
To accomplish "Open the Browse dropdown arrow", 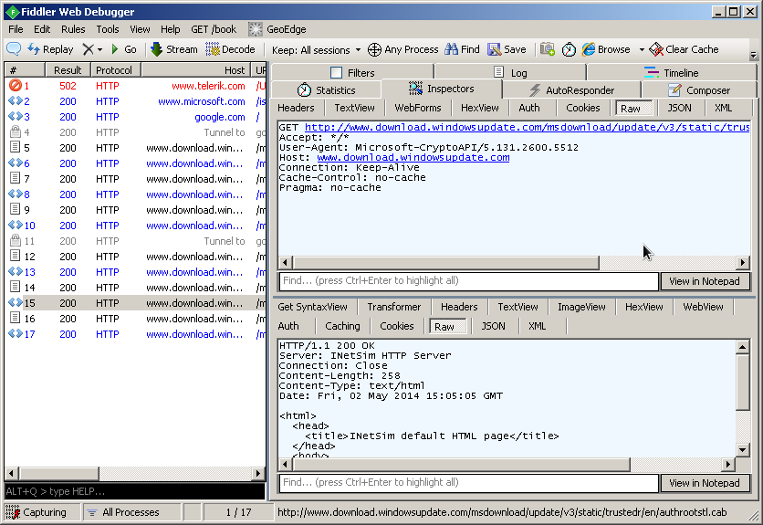I will 642,49.
